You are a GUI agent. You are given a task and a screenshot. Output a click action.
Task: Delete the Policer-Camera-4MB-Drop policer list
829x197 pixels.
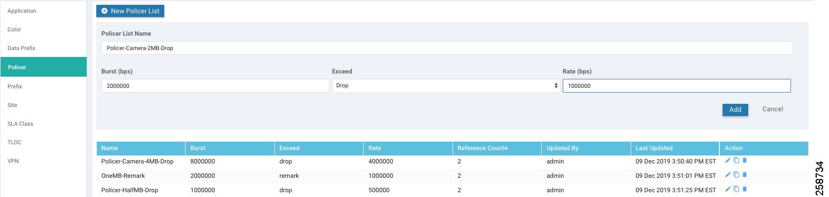point(744,160)
